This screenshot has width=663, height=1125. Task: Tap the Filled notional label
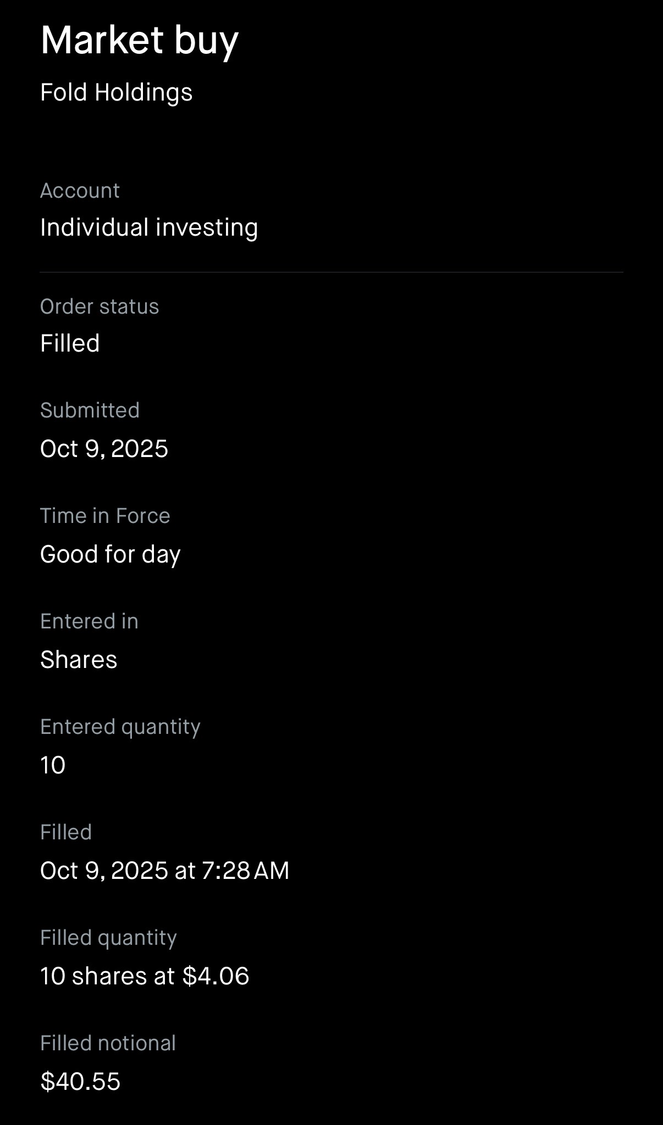108,1043
